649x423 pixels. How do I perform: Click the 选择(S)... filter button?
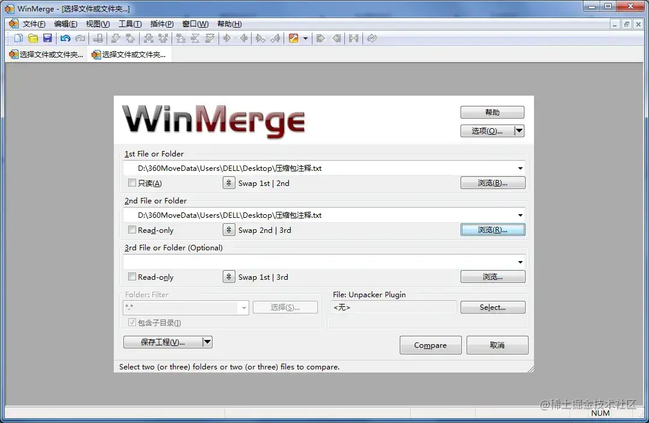click(x=285, y=307)
